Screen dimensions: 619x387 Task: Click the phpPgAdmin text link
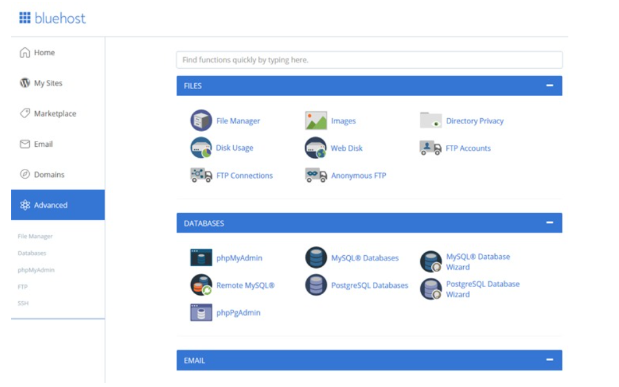click(238, 313)
